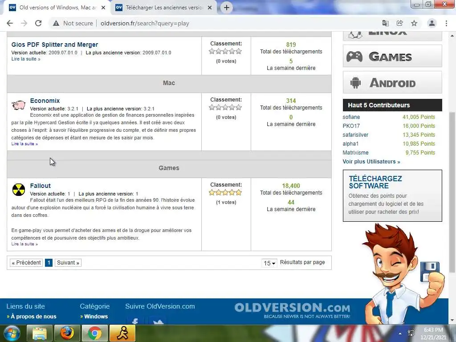Click the Not secure warning icon

click(56, 23)
